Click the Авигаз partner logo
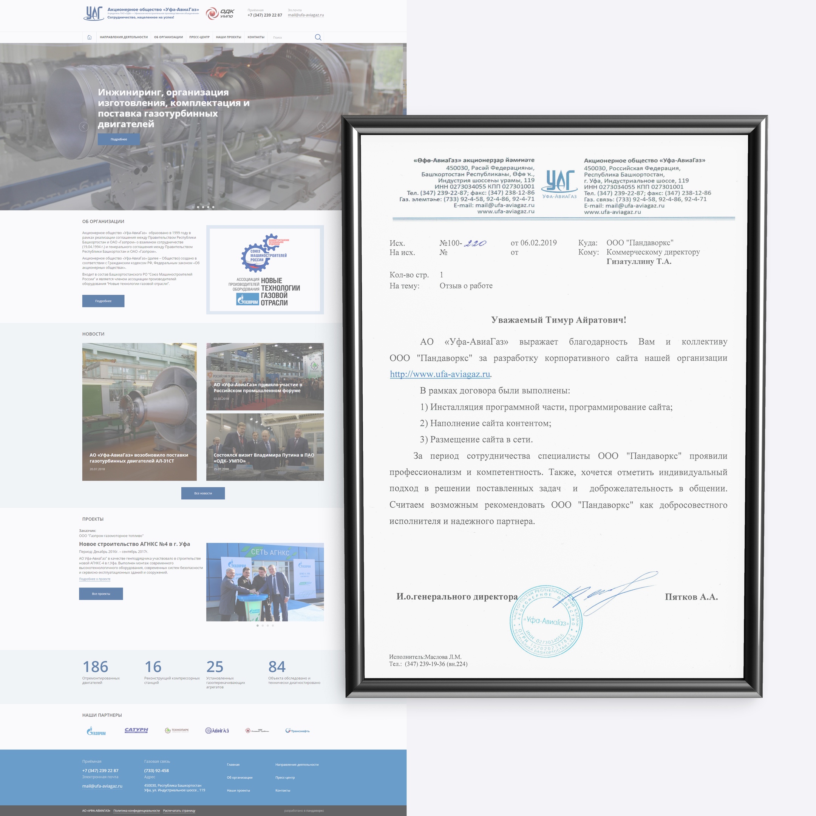The height and width of the screenshot is (816, 816). [217, 731]
